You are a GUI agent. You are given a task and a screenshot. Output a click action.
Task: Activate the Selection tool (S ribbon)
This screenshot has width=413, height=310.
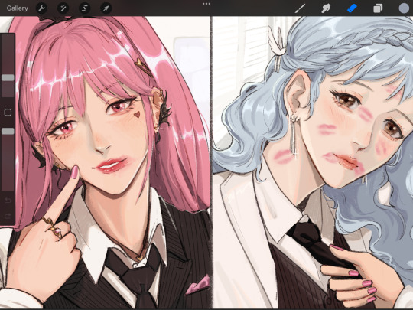pyautogui.click(x=85, y=8)
